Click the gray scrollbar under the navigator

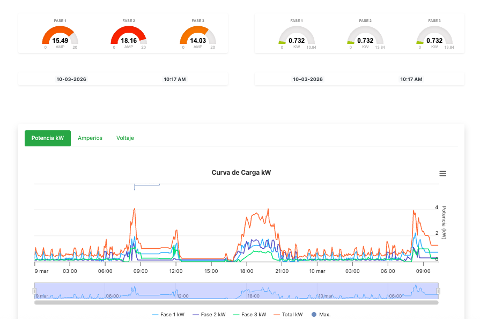[x=236, y=302]
